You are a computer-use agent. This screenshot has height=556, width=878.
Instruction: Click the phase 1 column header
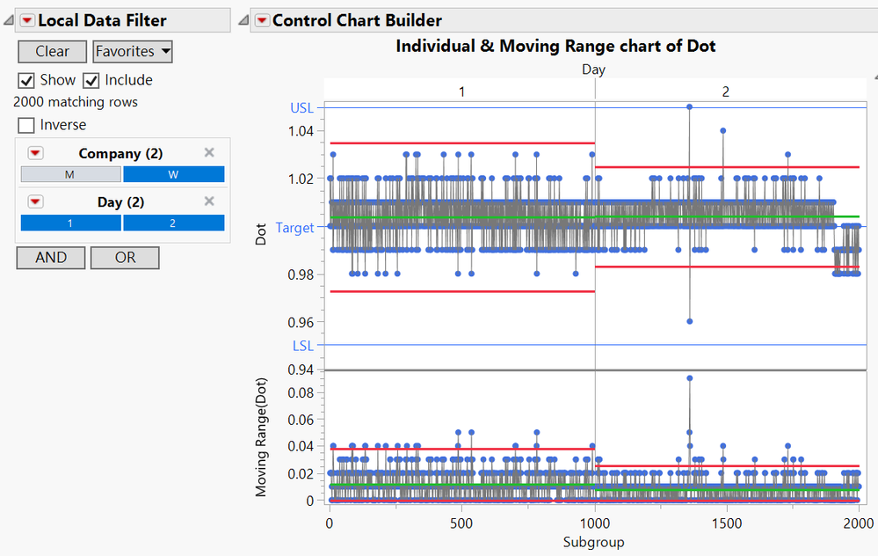click(461, 91)
